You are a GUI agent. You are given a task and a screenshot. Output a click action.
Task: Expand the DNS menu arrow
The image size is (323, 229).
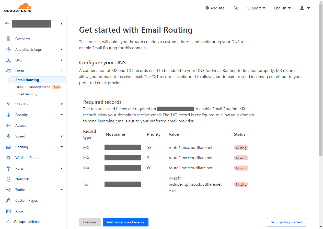point(61,60)
